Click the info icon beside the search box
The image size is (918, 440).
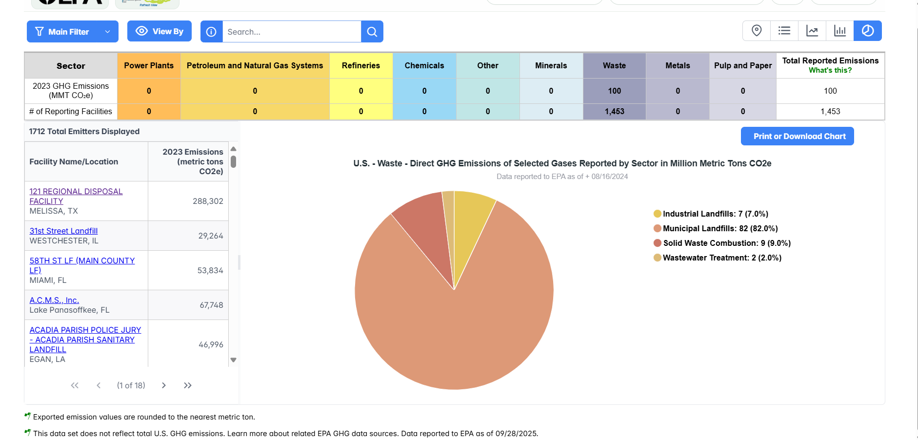(211, 31)
